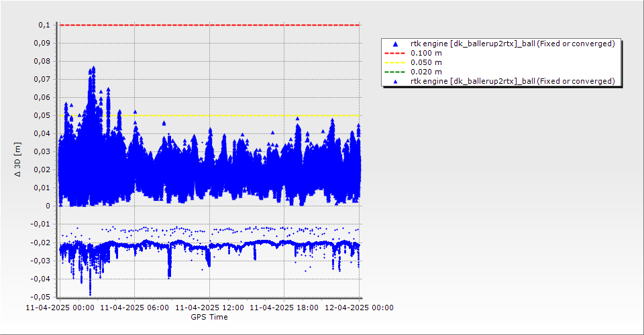Click the last 'rtk engine [dk_ballerup2rtx]_ball' legend entry
Viewport: 644px width, 335px height.
513,81
